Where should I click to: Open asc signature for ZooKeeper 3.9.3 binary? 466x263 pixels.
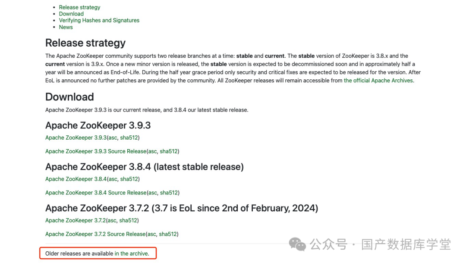pyautogui.click(x=113, y=138)
